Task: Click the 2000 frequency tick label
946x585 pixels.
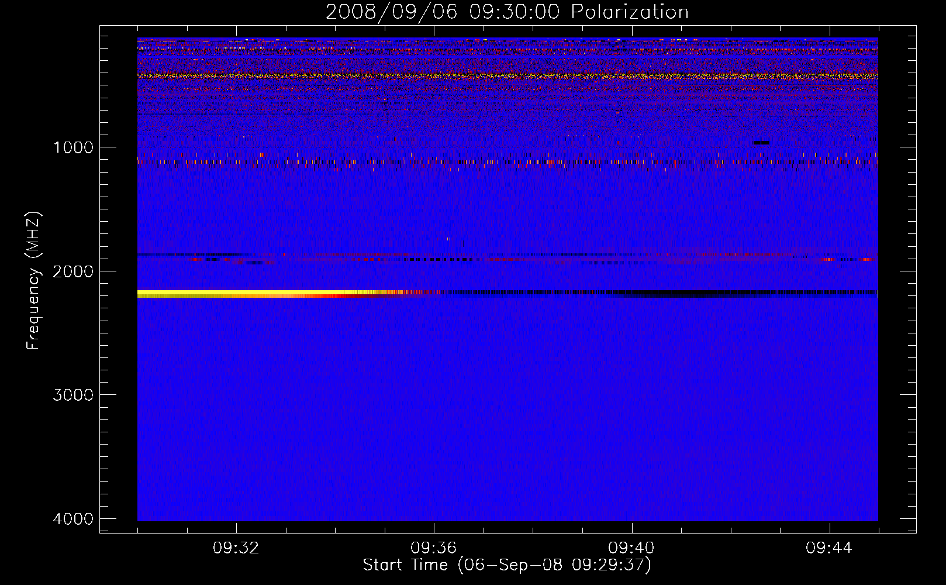Action: click(x=73, y=271)
